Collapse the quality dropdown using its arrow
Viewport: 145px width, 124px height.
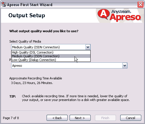point(88,47)
